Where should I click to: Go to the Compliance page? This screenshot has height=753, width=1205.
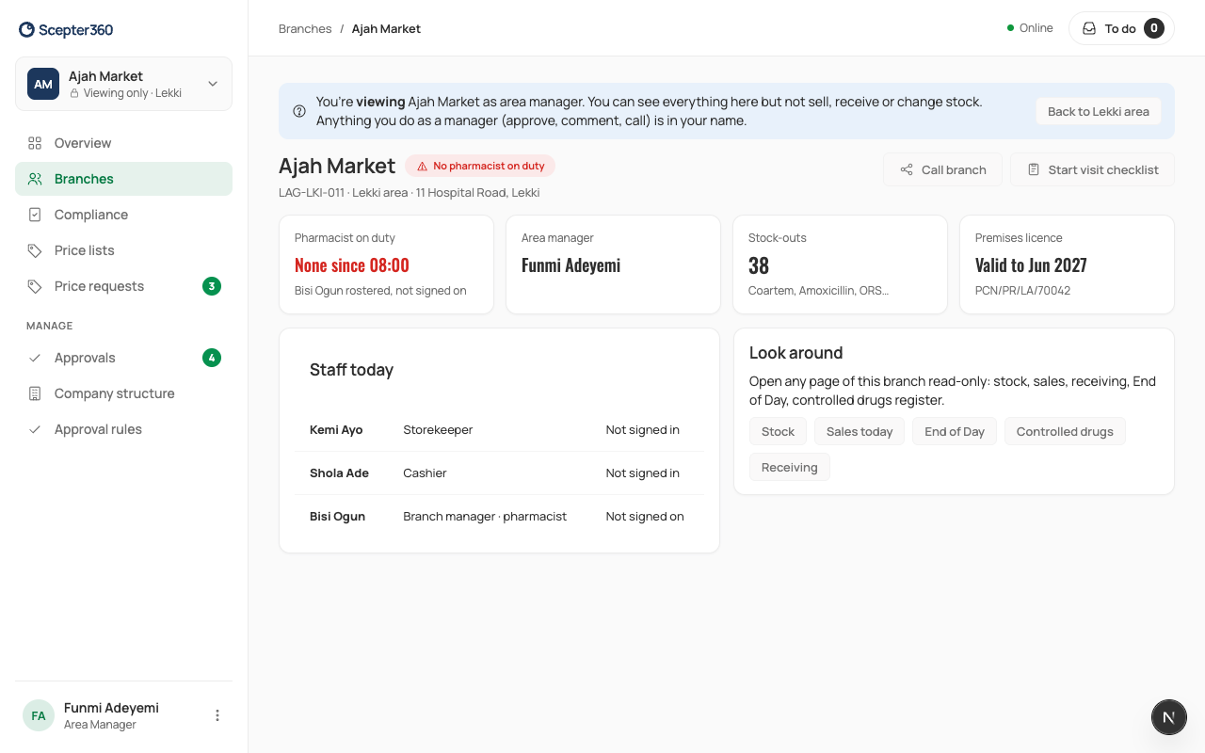(123, 215)
